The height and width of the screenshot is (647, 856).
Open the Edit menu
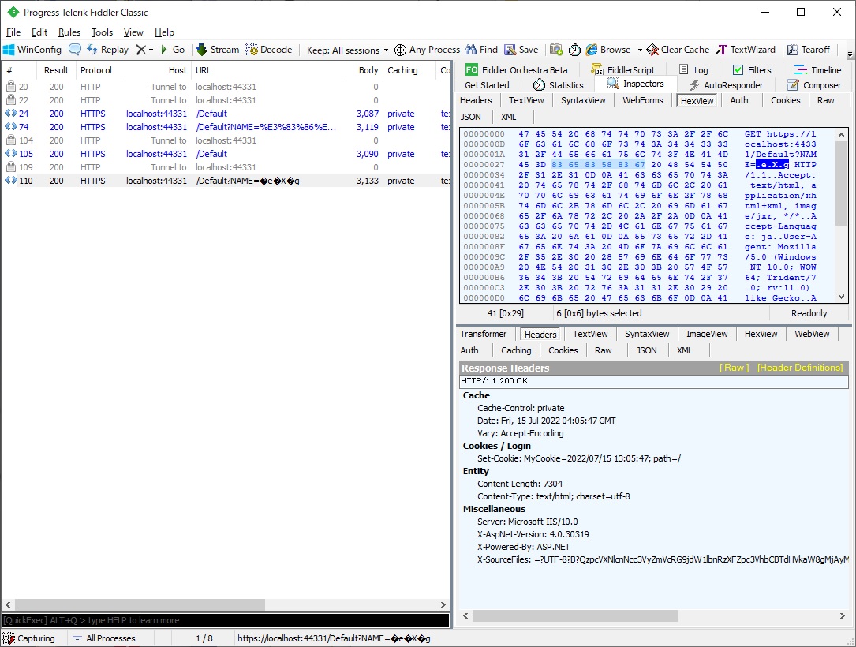click(39, 32)
